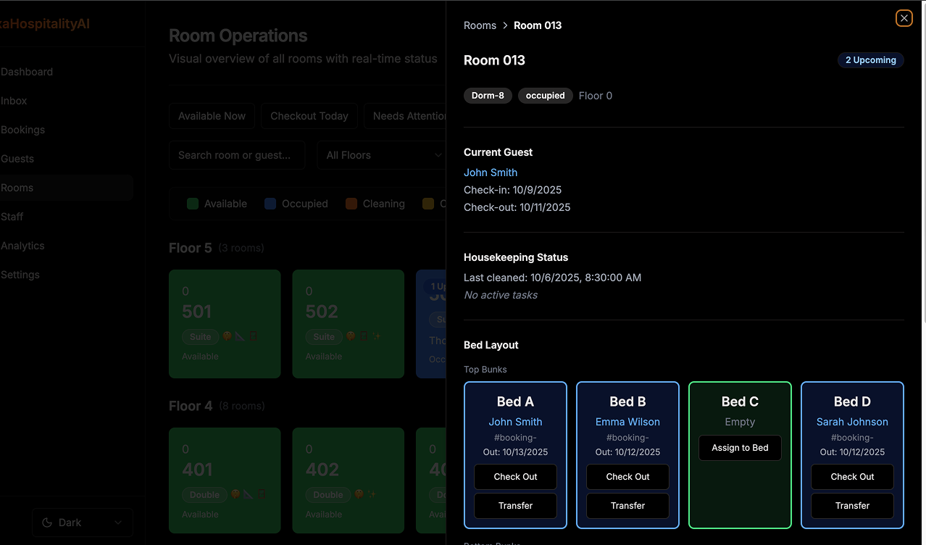
Task: Open John Smith under Current Guest
Action: [x=491, y=172]
